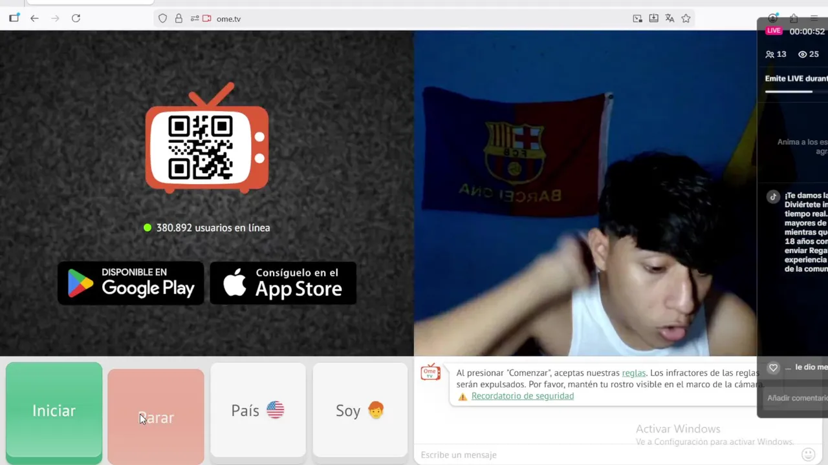Click the 00:00:52 live timer
This screenshot has height=465, width=828.
[807, 31]
